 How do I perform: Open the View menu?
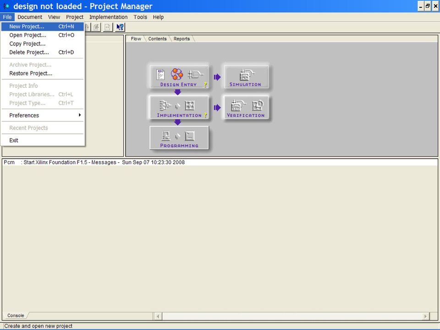(x=54, y=17)
